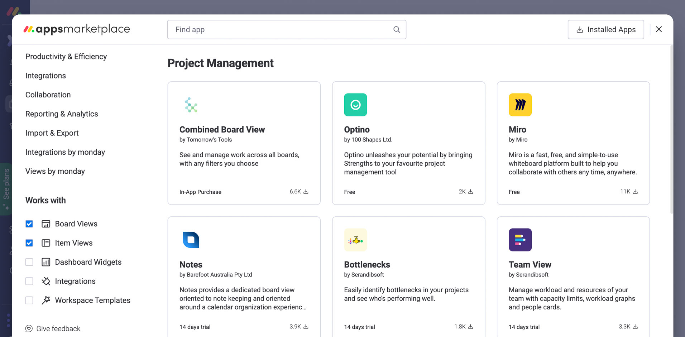The height and width of the screenshot is (337, 685).
Task: Open the Installed Apps button
Action: coord(606,30)
